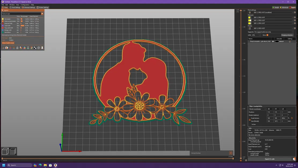The width and height of the screenshot is (298, 168).
Task: Toggle Deretractions visibility icon
Action: [x=14, y=48]
